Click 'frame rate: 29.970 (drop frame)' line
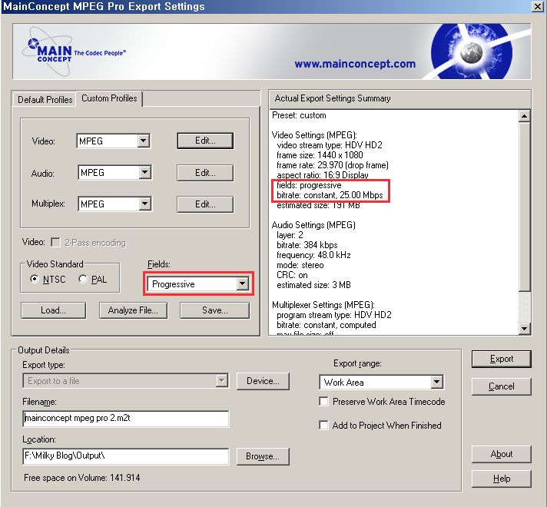 tap(333, 165)
